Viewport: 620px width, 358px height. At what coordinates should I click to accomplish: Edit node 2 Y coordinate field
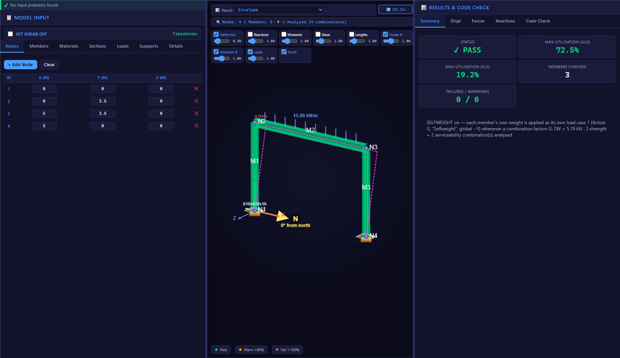[x=102, y=101]
